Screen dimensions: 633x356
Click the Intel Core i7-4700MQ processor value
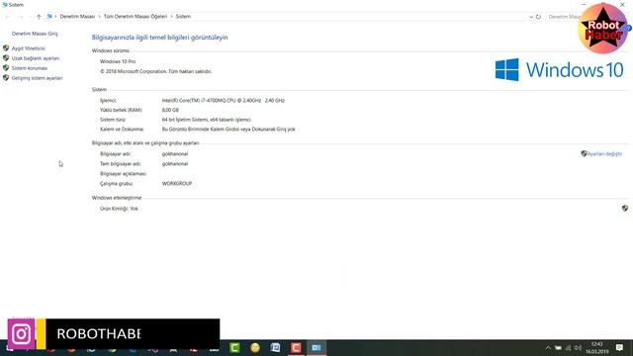click(x=224, y=101)
